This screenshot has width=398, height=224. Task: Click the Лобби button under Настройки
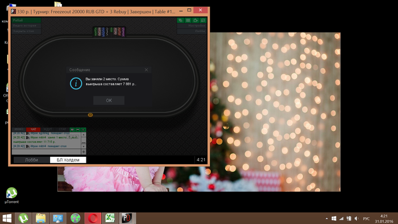pos(192,31)
